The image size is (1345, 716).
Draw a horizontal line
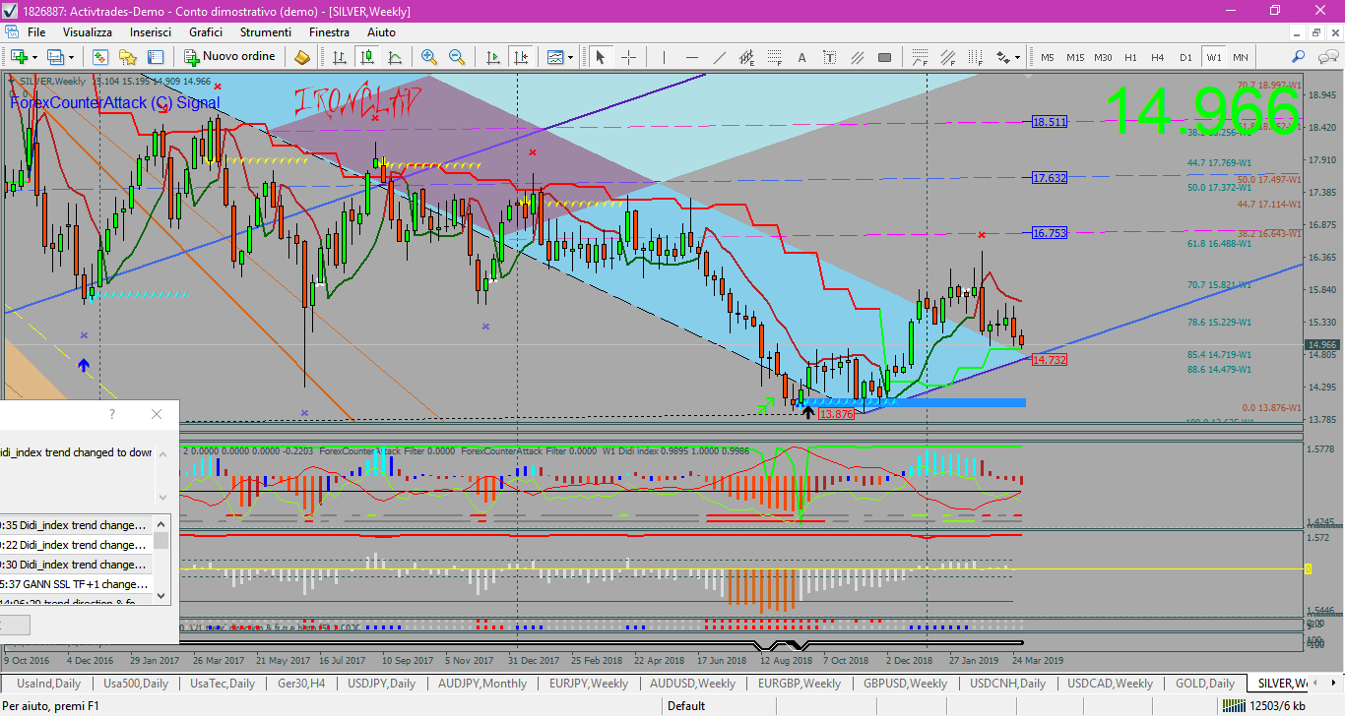692,57
